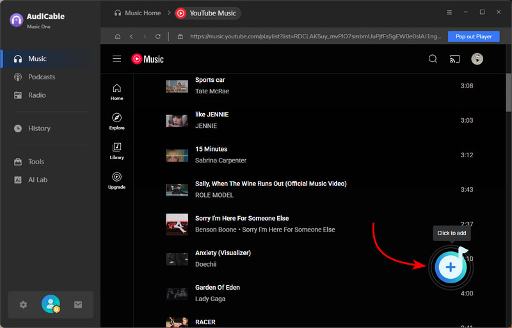This screenshot has width=512, height=328.
Task: Click the music.youtube.com URL field
Action: [316, 36]
